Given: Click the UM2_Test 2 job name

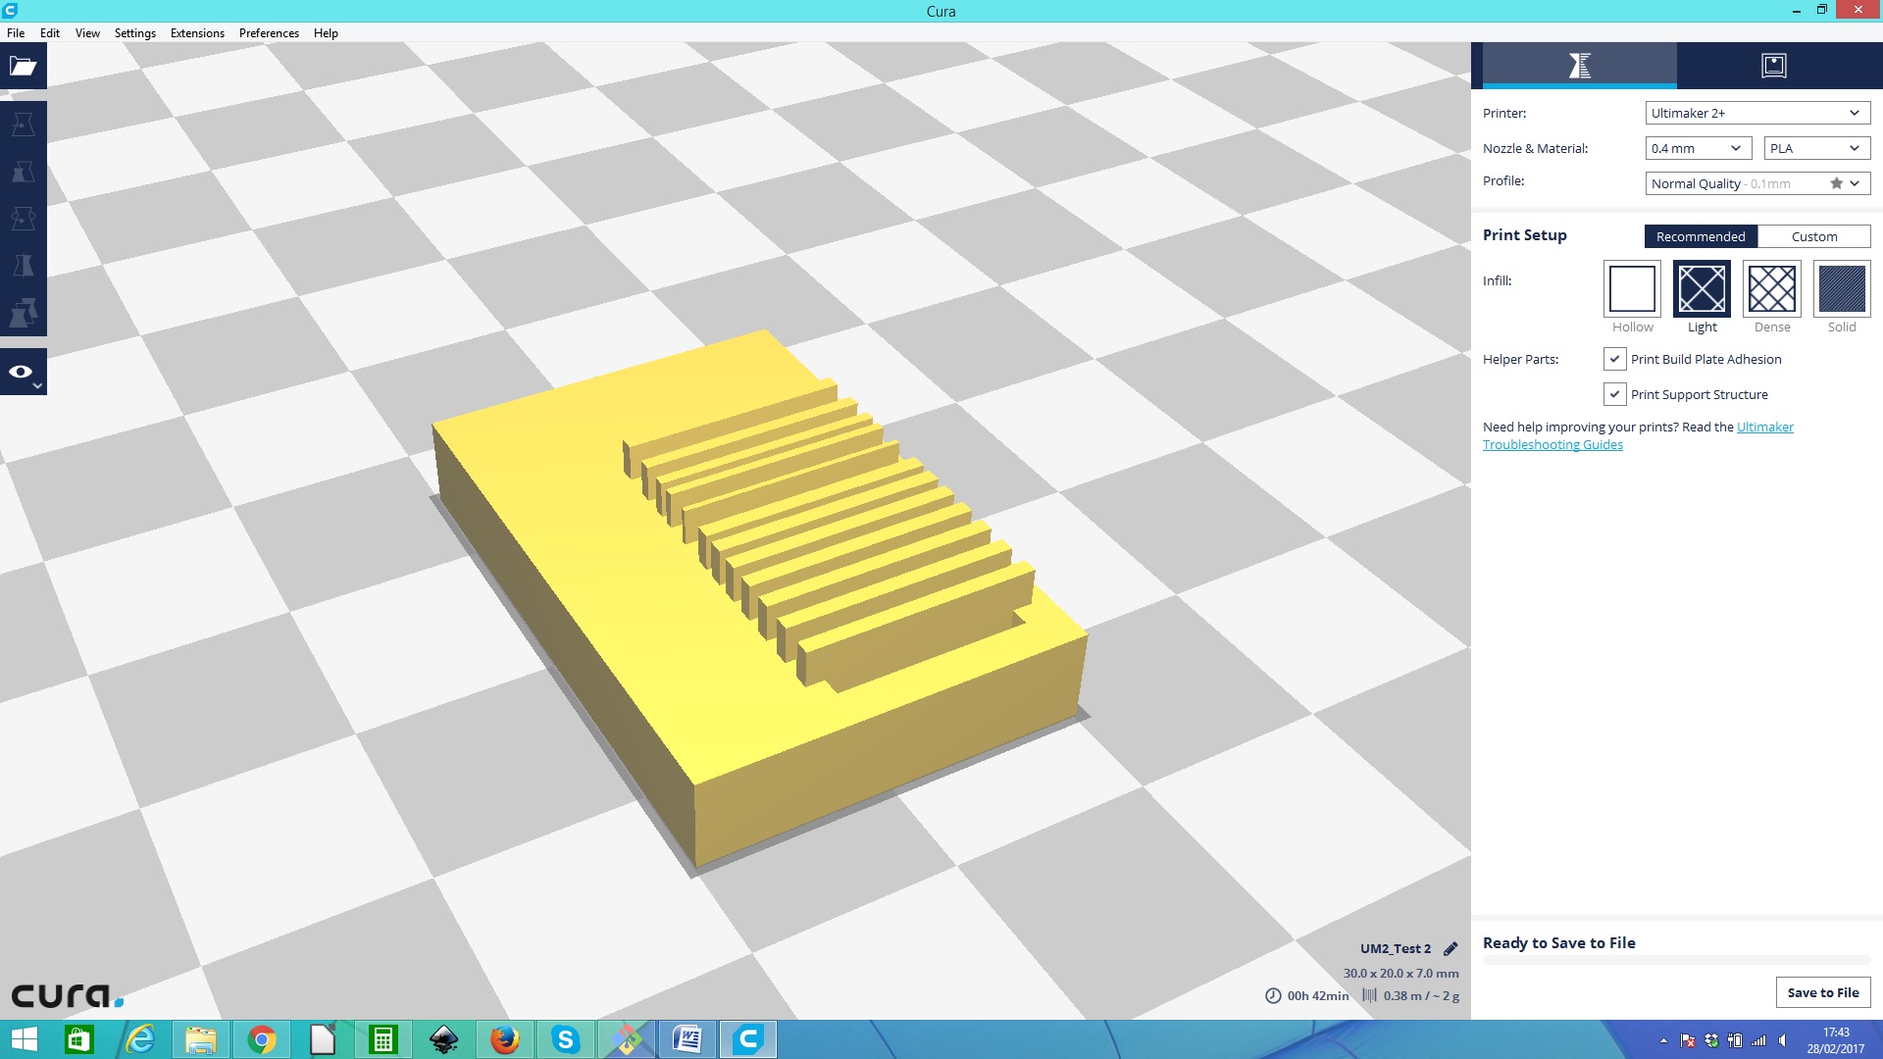Looking at the screenshot, I should coord(1395,948).
